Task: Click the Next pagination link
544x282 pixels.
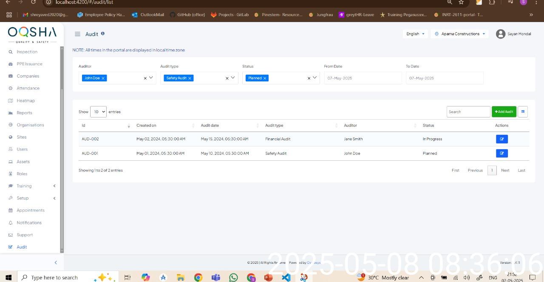Action: point(505,170)
